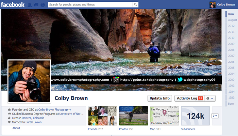This screenshot has height=136, width=238.
Task: Click the Colby Brown profile name heading
Action: pos(71,98)
